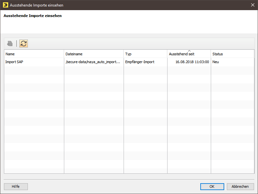Viewport: 258px width, 194px height.
Task: Confirm with the OK button
Action: (x=212, y=186)
